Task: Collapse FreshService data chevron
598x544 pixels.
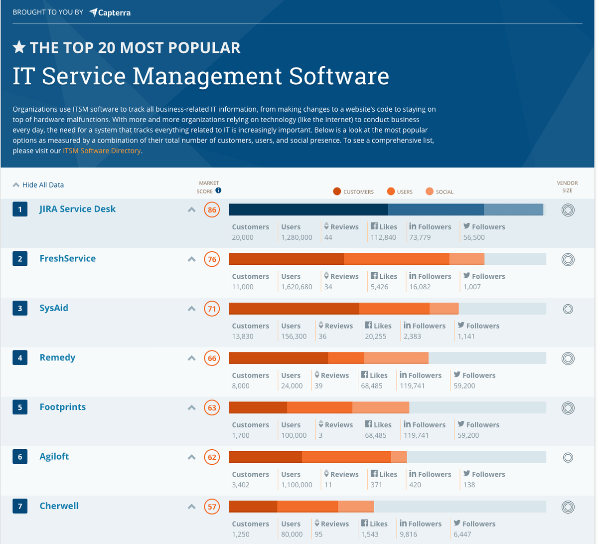Action: [191, 259]
